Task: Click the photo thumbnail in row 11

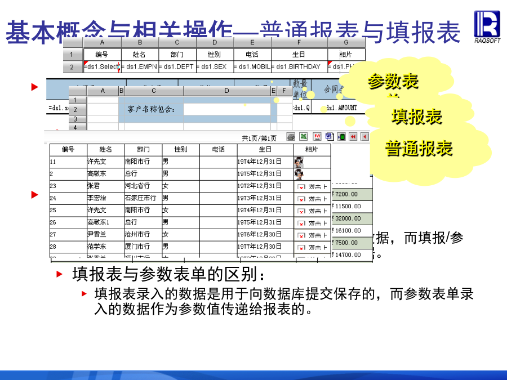Action: [x=299, y=162]
